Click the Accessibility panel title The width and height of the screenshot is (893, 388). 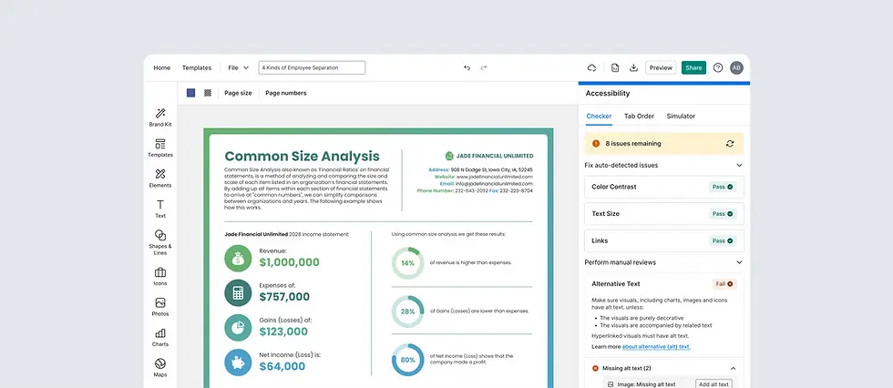click(x=608, y=93)
